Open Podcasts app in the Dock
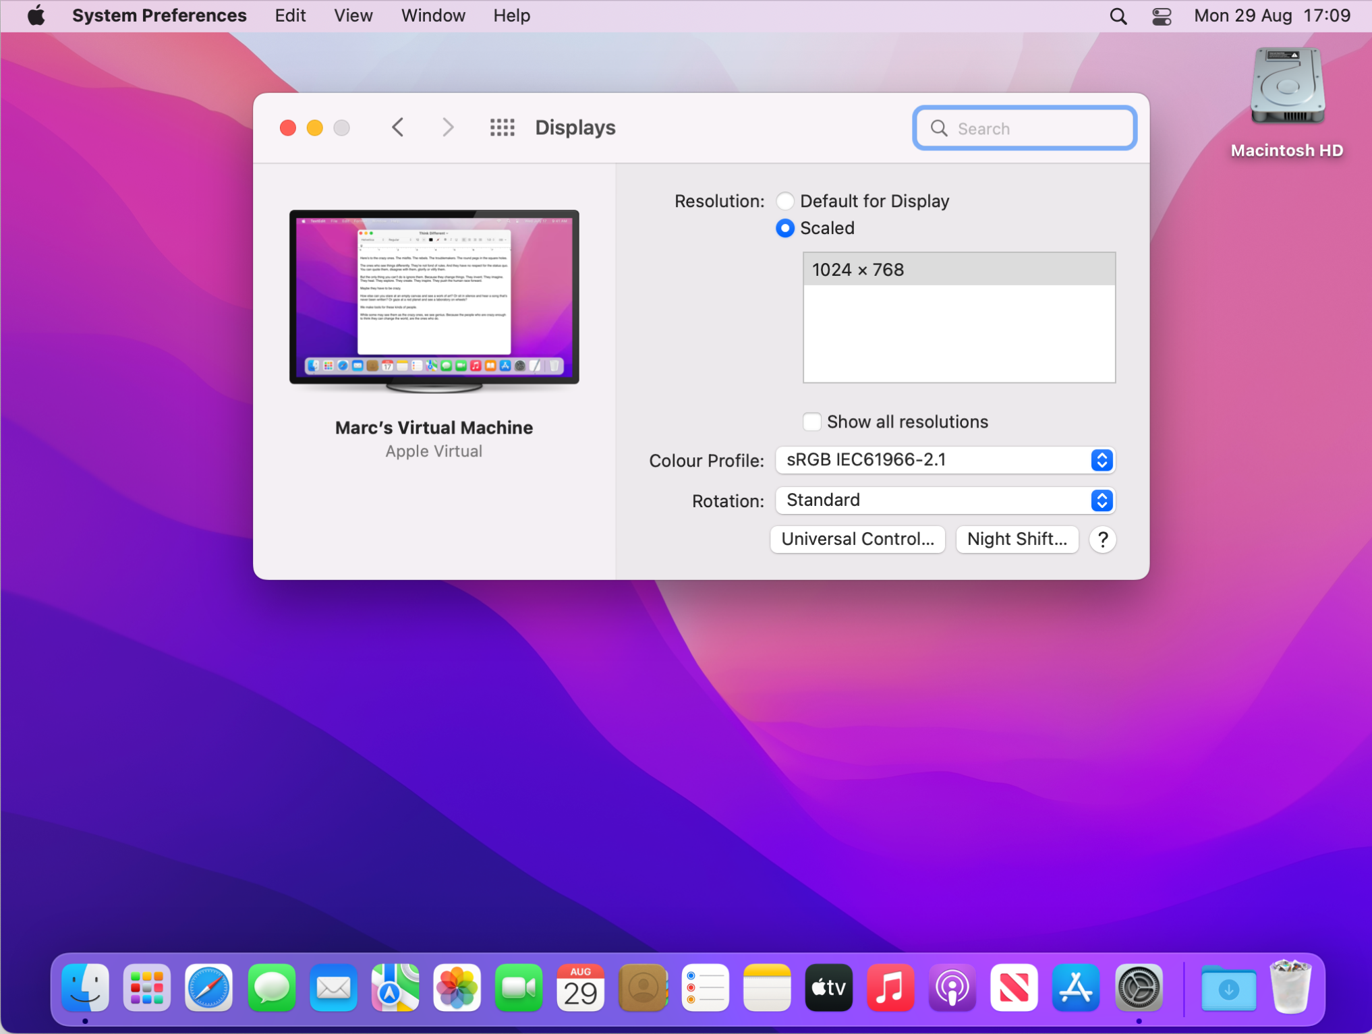 [952, 988]
